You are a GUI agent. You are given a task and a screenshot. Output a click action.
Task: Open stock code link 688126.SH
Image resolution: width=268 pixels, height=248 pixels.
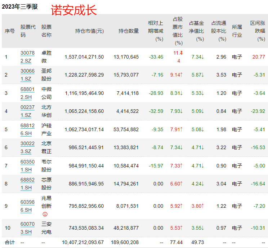click(x=27, y=129)
